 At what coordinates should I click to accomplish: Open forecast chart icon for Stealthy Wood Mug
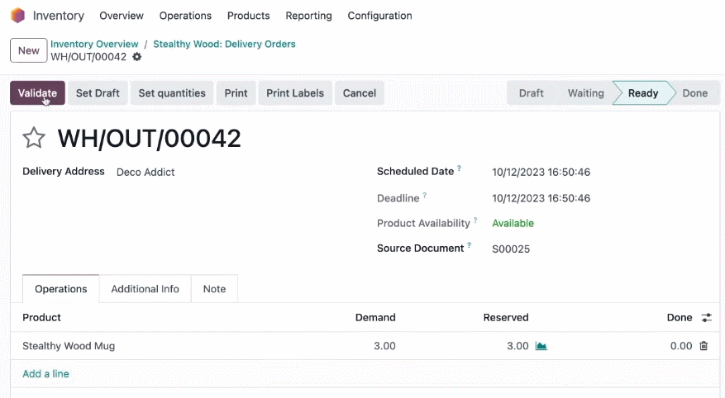point(541,346)
